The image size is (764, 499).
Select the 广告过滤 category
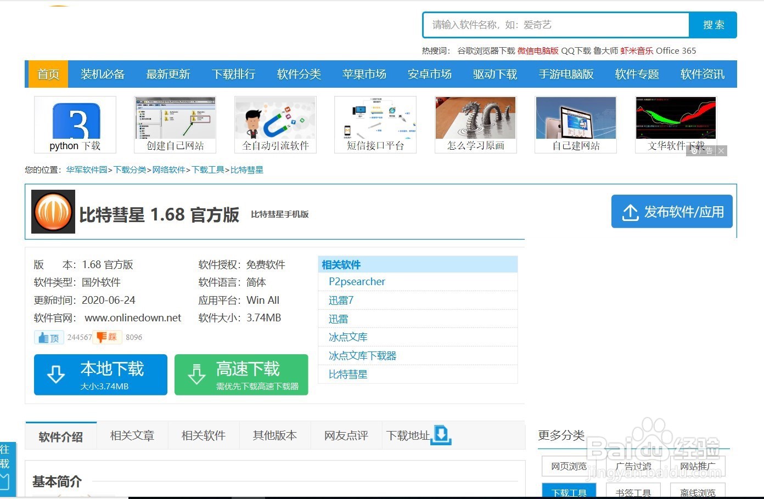[633, 466]
